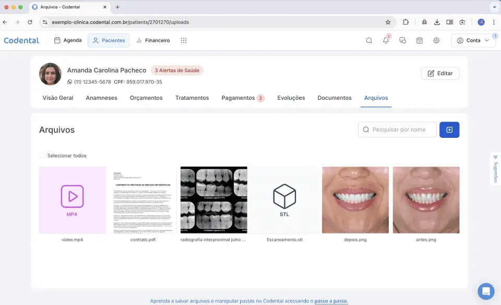
Task: Focus the Pesquisar por nome field
Action: coord(397,130)
